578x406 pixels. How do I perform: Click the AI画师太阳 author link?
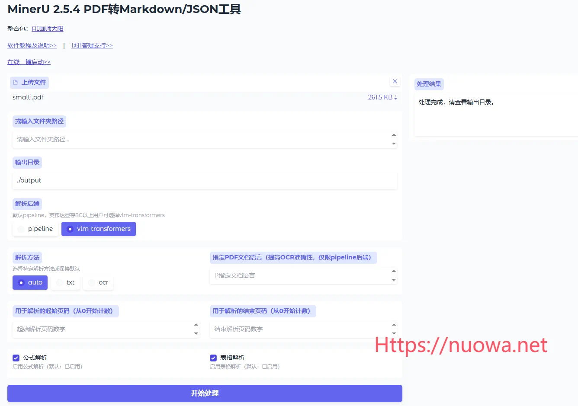click(x=48, y=29)
